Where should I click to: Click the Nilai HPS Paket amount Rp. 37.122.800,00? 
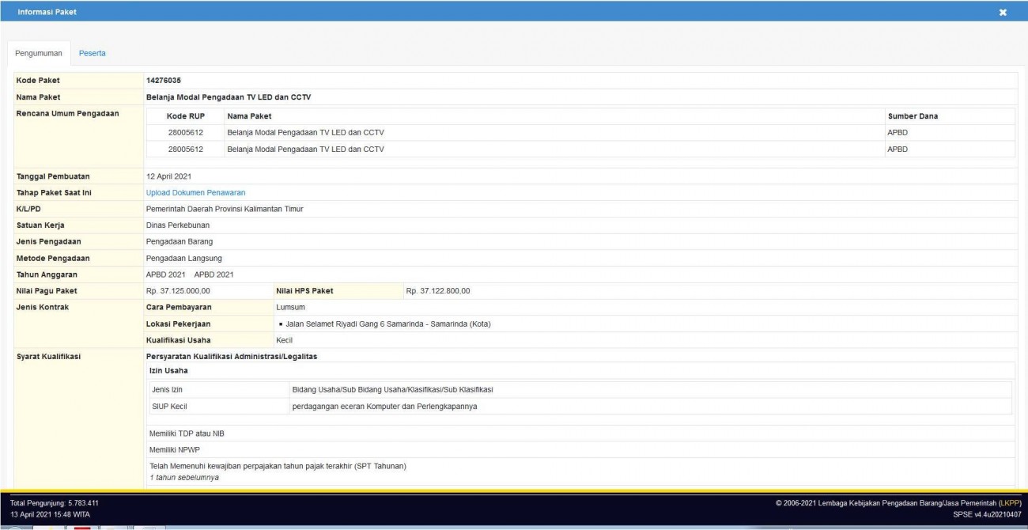pos(438,290)
